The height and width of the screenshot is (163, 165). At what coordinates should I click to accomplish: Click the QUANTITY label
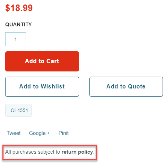click(18, 25)
